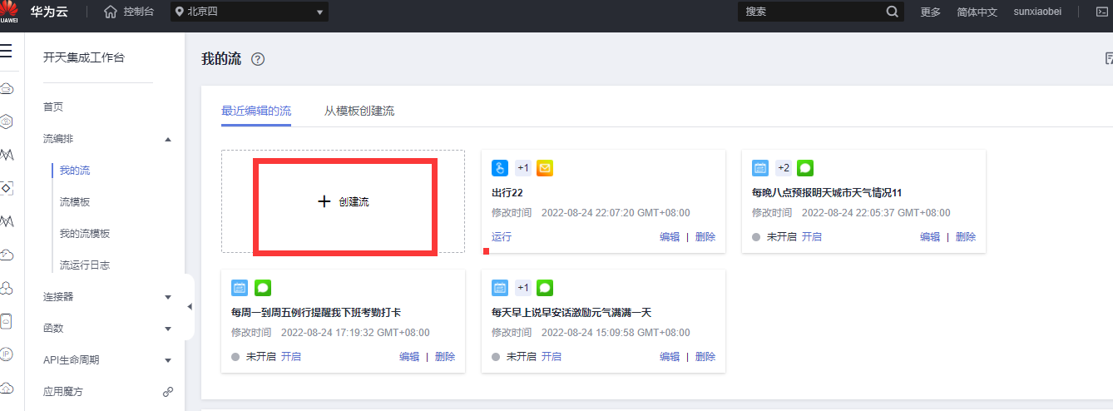This screenshot has width=1113, height=411.
Task: Click calendar icon on 每周一到周五 card
Action: click(x=240, y=288)
